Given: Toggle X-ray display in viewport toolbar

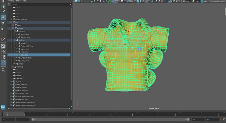Looking at the screenshot, I should [174, 1].
